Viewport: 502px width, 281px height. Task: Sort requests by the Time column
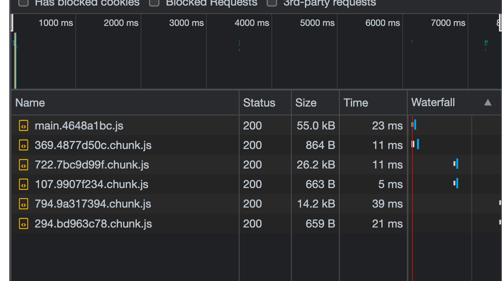point(373,103)
